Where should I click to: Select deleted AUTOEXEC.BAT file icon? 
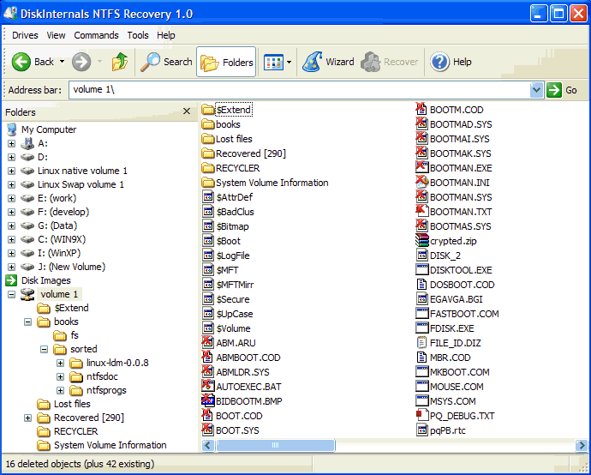(x=208, y=386)
